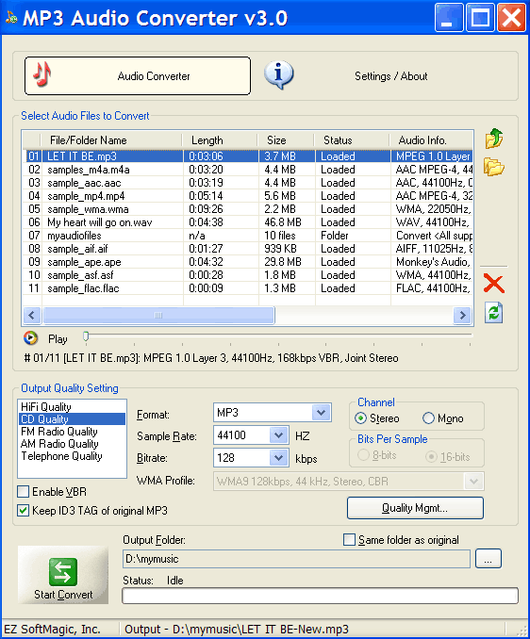This screenshot has height=639, width=530.
Task: Click the file list scroll right arrow
Action: point(462,315)
